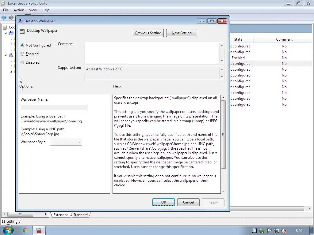Click the Comment column header
The height and width of the screenshot is (235, 314).
tap(284, 39)
